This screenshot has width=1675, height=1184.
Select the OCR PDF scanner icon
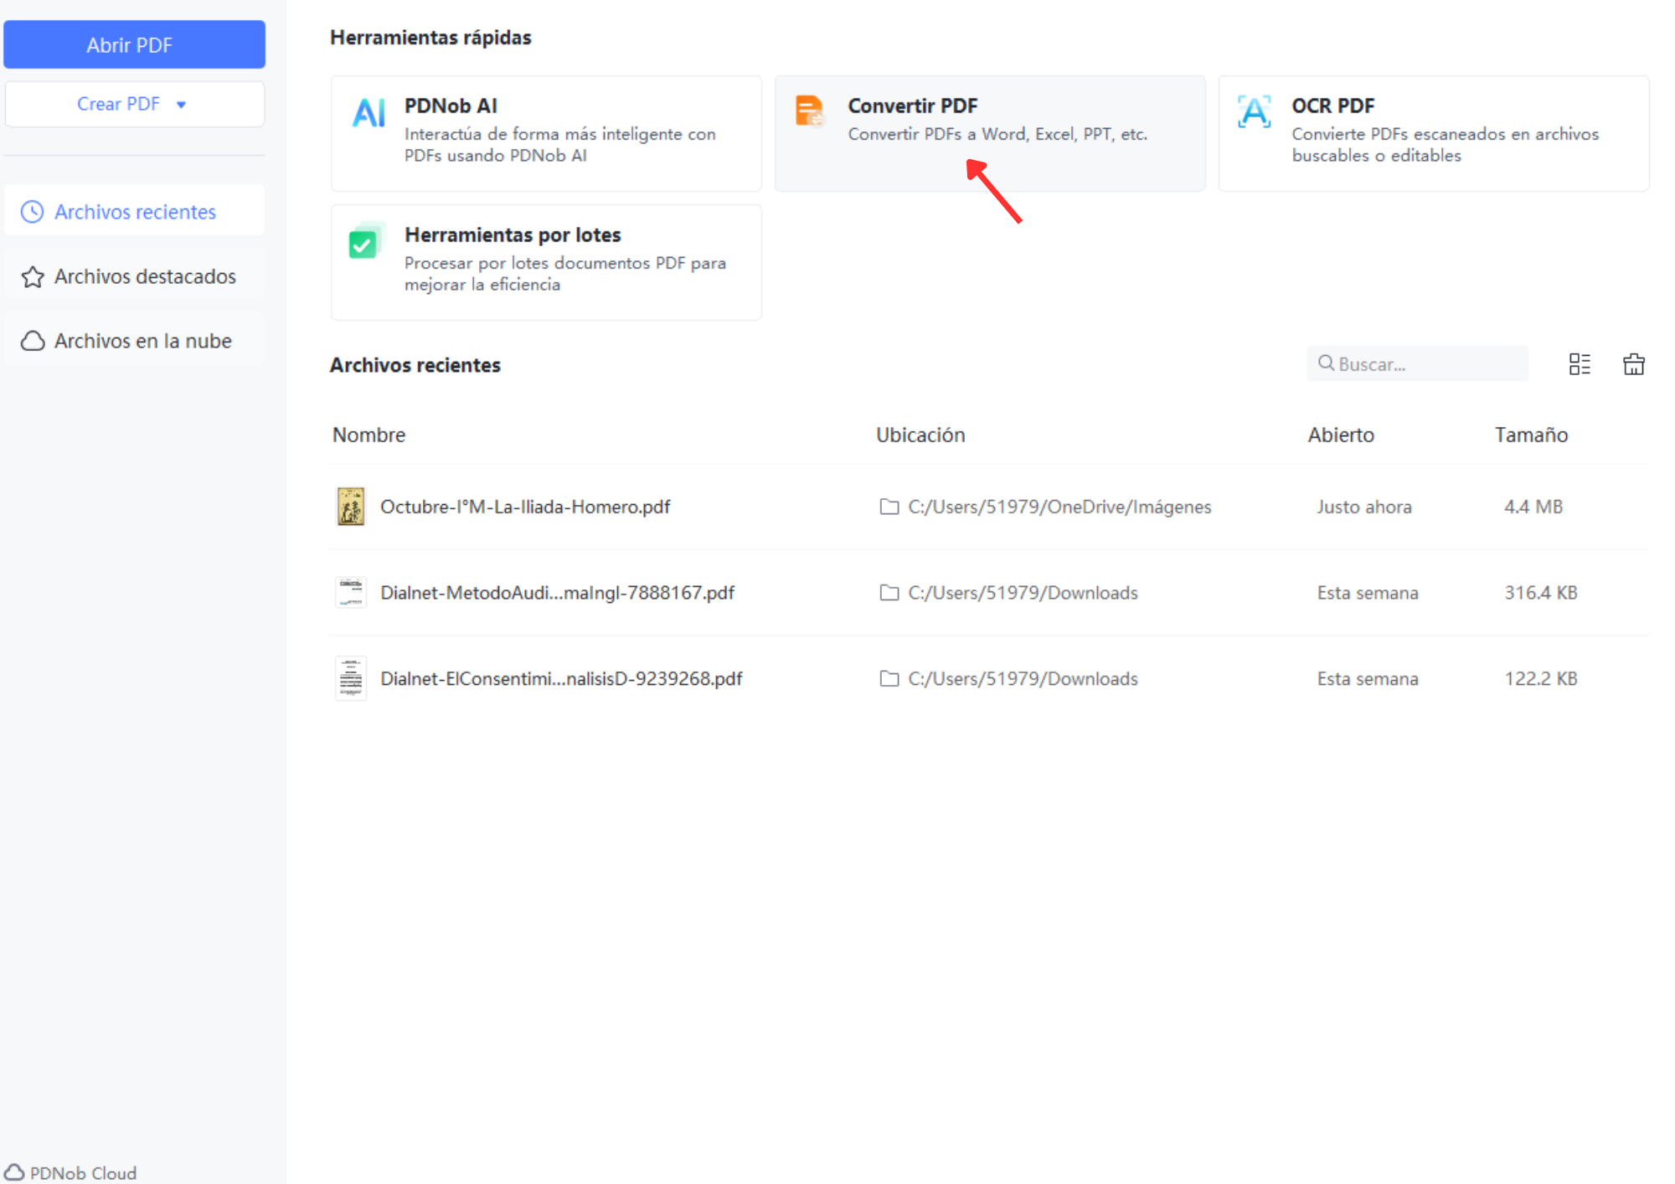[1254, 111]
